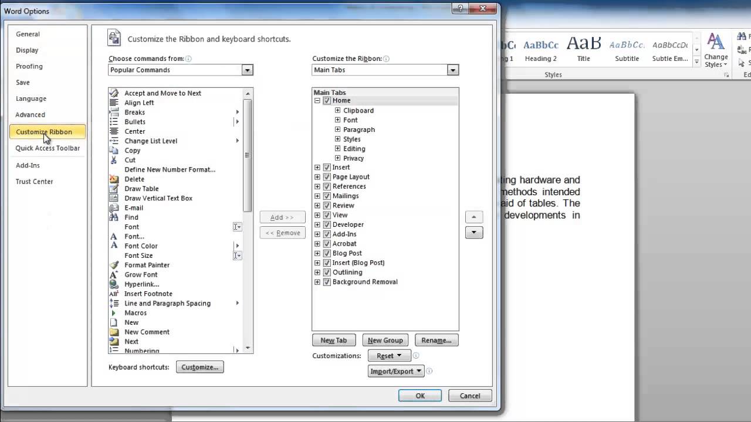Uncheck the Insert tab checkbox

[x=327, y=168]
